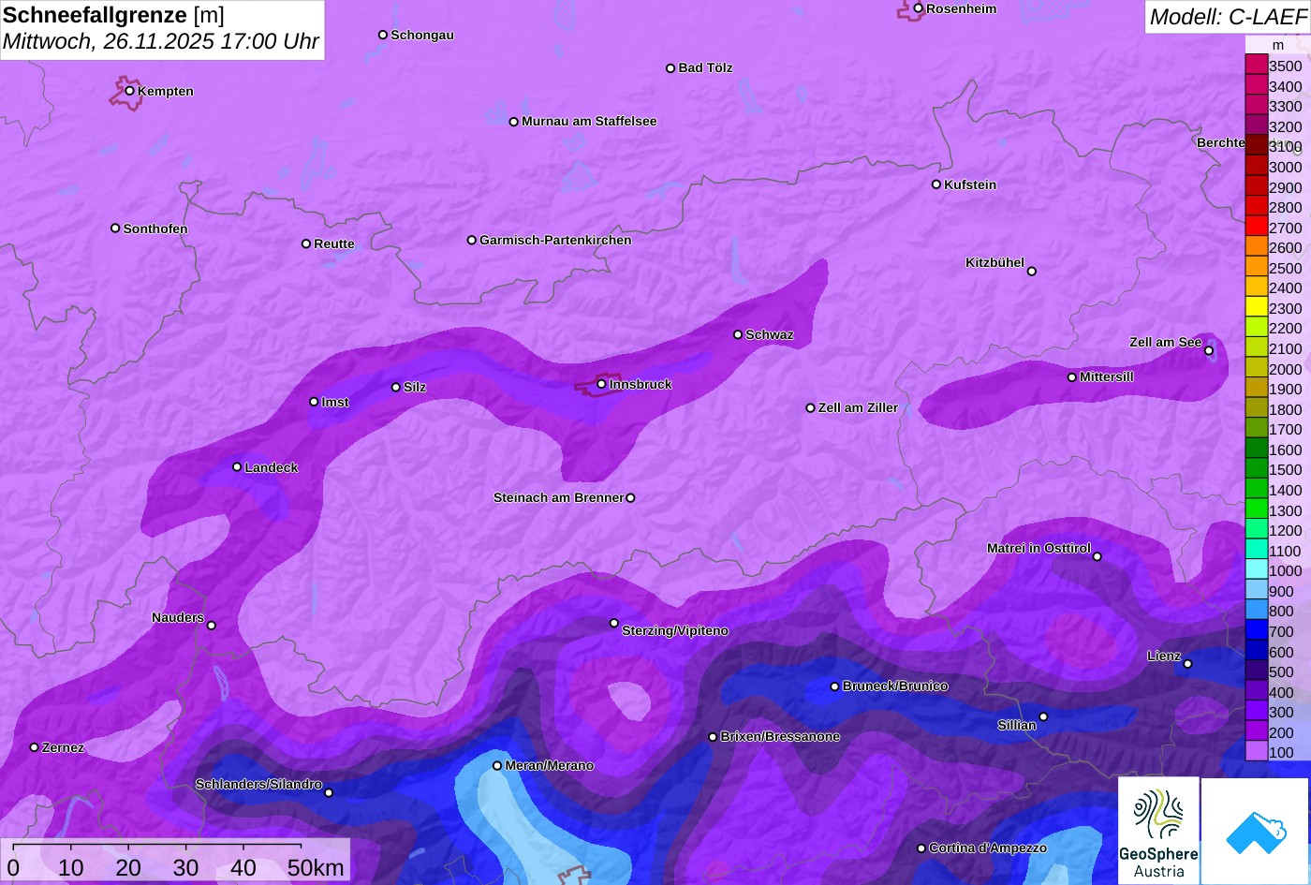1311x885 pixels.
Task: Click the Kufstein location dot
Action: tap(935, 184)
